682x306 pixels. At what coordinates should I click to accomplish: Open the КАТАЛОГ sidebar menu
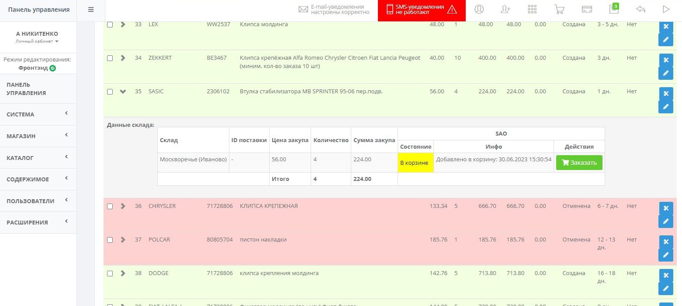click(38, 158)
